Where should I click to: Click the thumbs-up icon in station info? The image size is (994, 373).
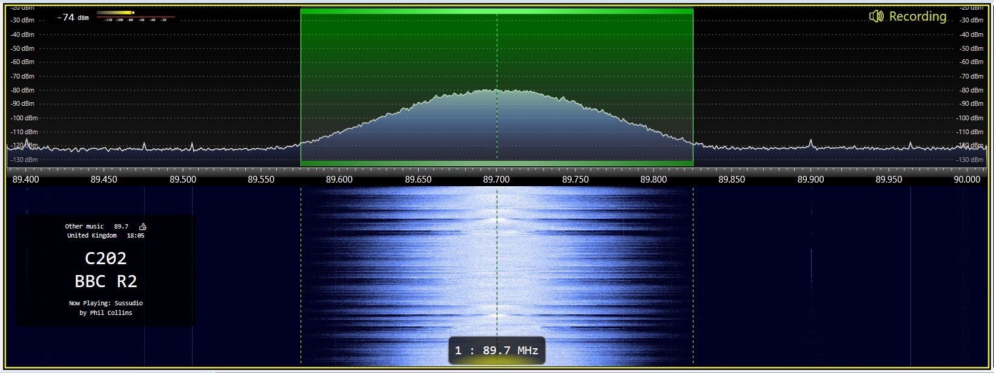tap(143, 226)
